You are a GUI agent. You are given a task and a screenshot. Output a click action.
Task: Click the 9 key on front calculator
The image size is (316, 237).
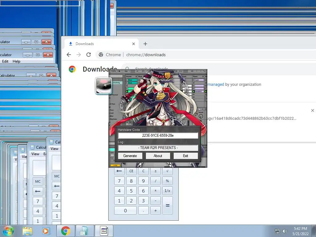tap(143, 181)
